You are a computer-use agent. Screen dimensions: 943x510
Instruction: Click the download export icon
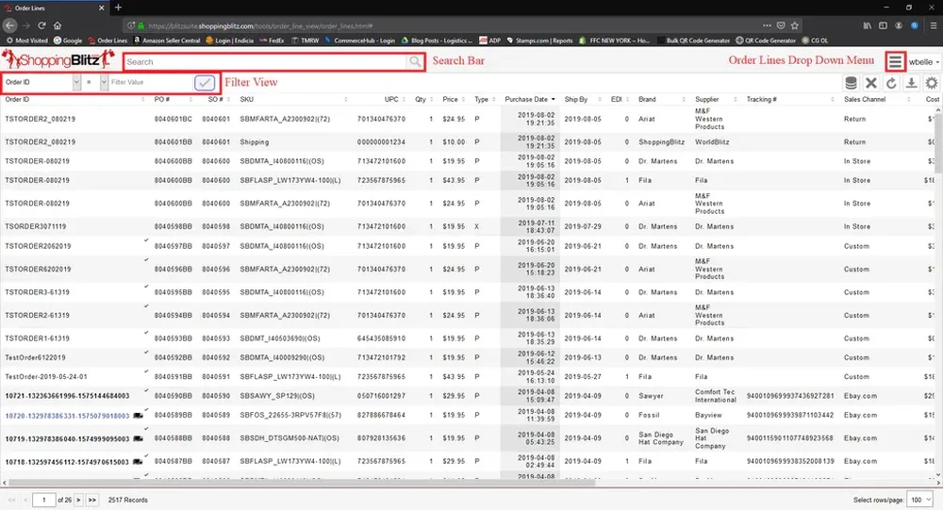pos(912,83)
